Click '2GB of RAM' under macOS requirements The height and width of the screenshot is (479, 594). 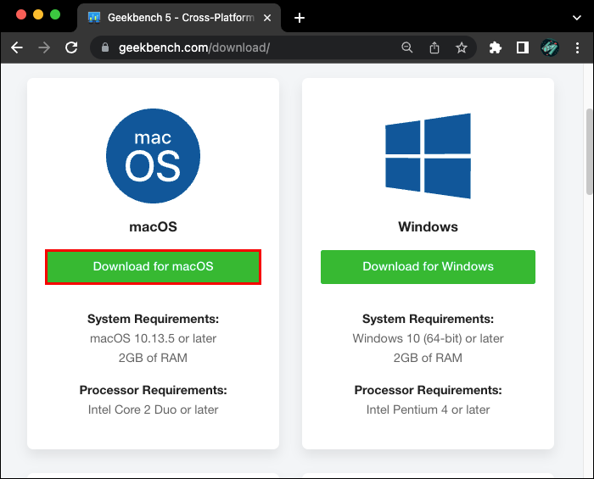tap(153, 358)
